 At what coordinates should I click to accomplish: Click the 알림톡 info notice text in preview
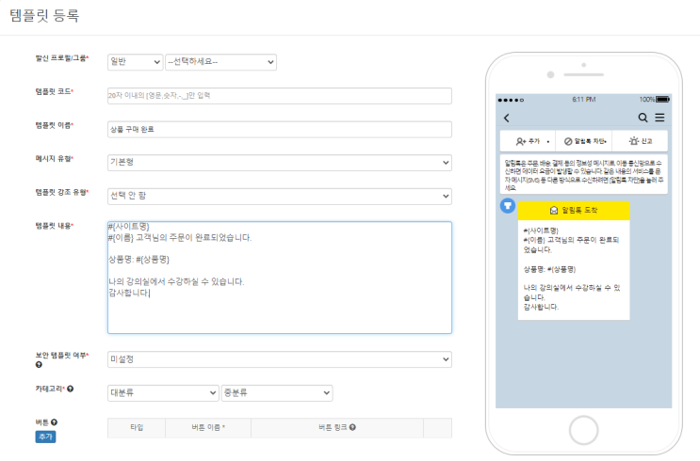(x=584, y=175)
